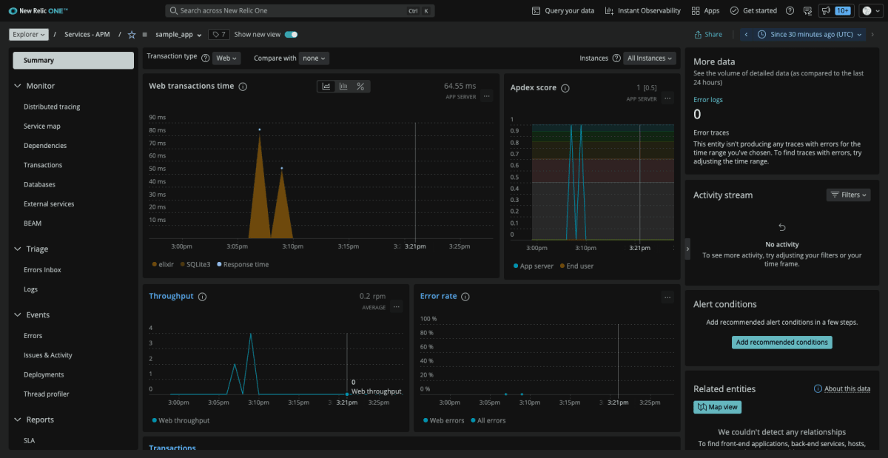Image resolution: width=888 pixels, height=458 pixels.
Task: Open the help question-mark icon in header
Action: [790, 11]
